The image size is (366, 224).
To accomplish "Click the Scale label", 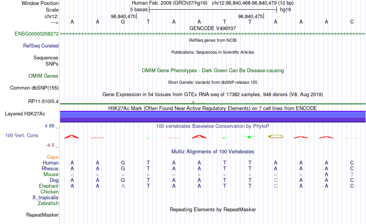I will click(52, 10).
